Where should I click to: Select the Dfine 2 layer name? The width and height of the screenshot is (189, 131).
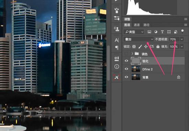tap(147, 69)
